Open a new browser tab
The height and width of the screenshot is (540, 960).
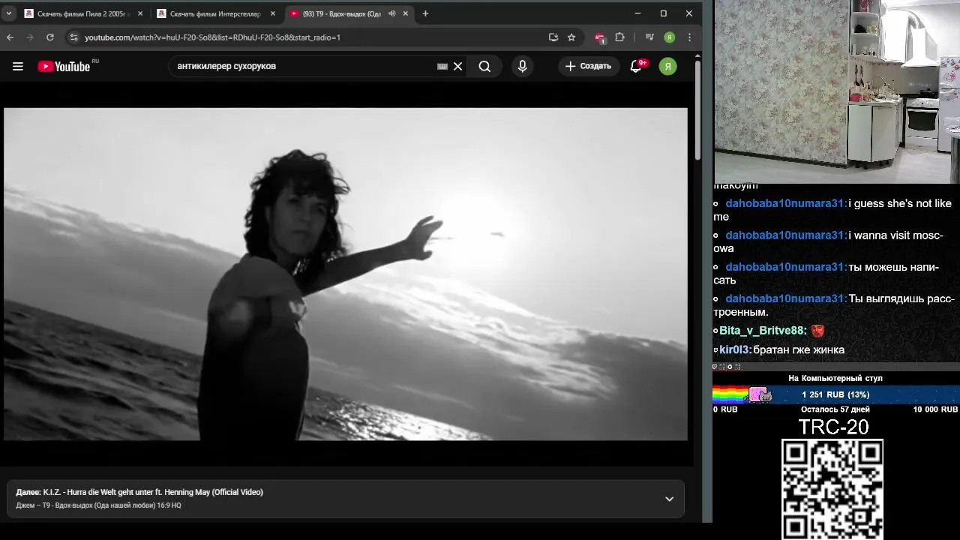pyautogui.click(x=425, y=13)
